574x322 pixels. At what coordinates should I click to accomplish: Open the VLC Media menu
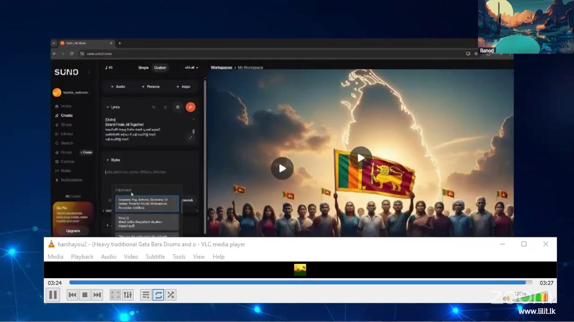point(56,257)
